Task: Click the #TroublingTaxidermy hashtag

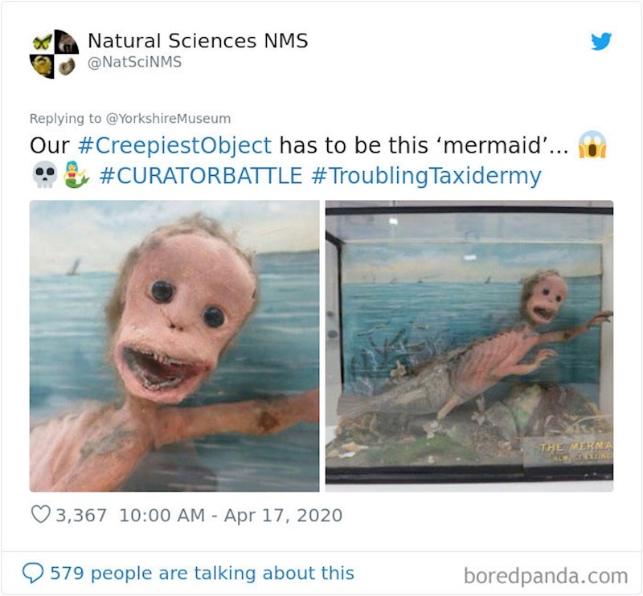Action: tap(424, 175)
